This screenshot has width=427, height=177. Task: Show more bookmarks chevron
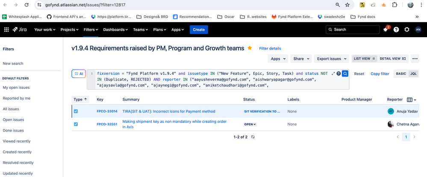click(x=417, y=17)
